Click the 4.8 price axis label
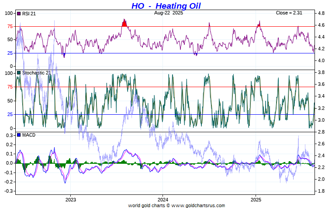Viewport: 332px width, 208px height. (x=321, y=14)
